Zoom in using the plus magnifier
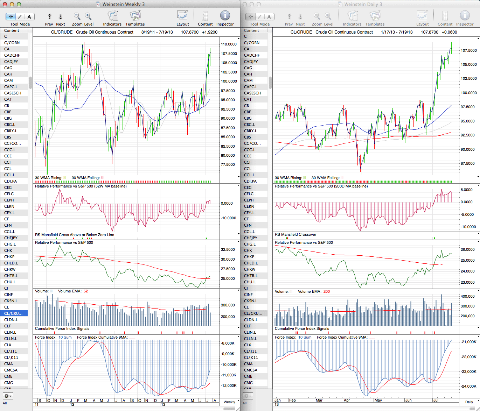The width and height of the screenshot is (480, 411). click(x=88, y=16)
